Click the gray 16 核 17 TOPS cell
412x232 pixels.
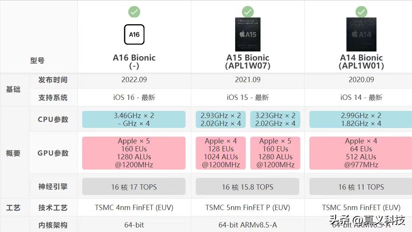pyautogui.click(x=134, y=187)
